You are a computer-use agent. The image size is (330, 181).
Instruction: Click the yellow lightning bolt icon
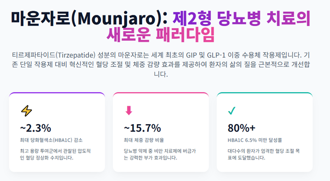point(26,111)
